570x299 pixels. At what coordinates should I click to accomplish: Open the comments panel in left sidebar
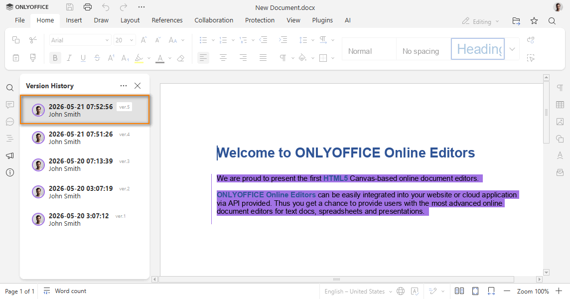click(x=10, y=105)
